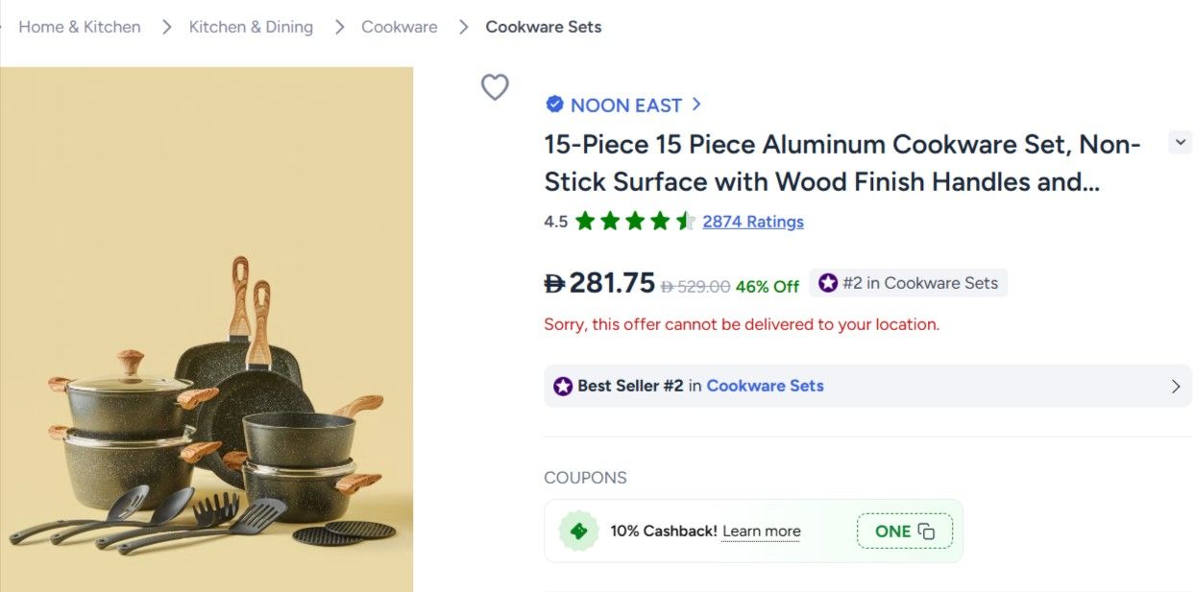
Task: Add cookware set to wishlist heart
Action: pos(495,87)
